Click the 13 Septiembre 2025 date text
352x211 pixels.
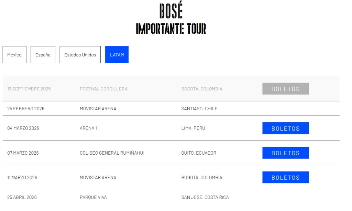pos(29,89)
